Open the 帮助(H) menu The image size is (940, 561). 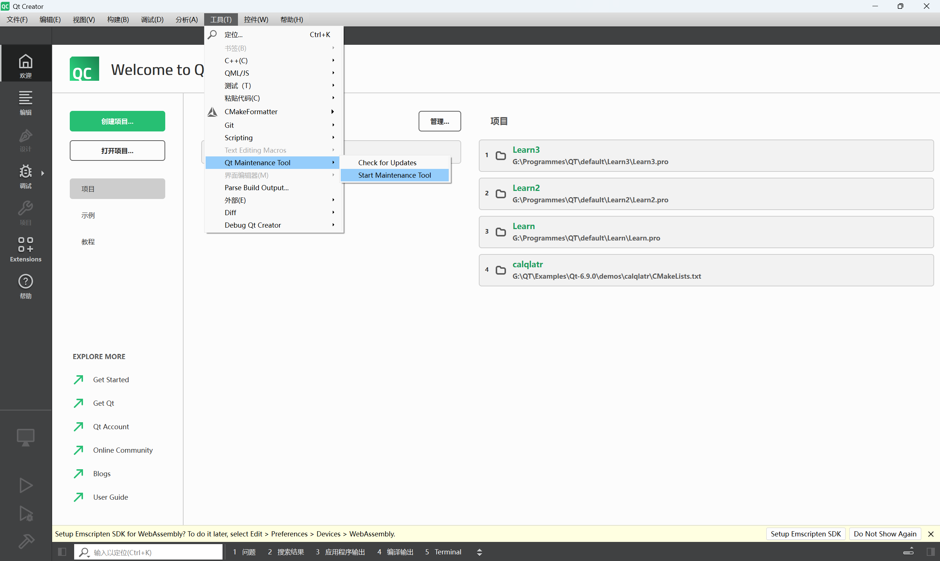tap(292, 19)
